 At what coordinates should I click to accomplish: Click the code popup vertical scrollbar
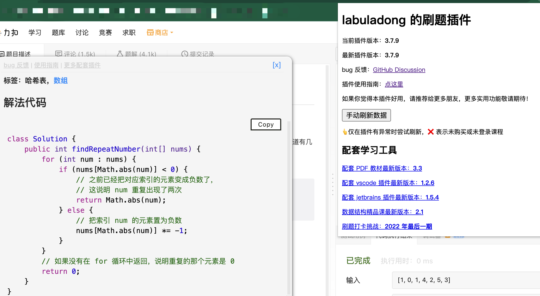[289, 208]
